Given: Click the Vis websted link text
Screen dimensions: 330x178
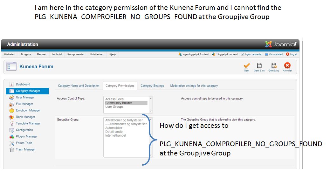Looking at the screenshot, I should coord(276,54).
